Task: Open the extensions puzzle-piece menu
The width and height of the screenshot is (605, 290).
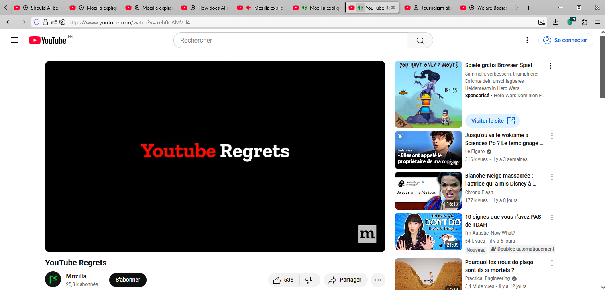Action: 585,22
